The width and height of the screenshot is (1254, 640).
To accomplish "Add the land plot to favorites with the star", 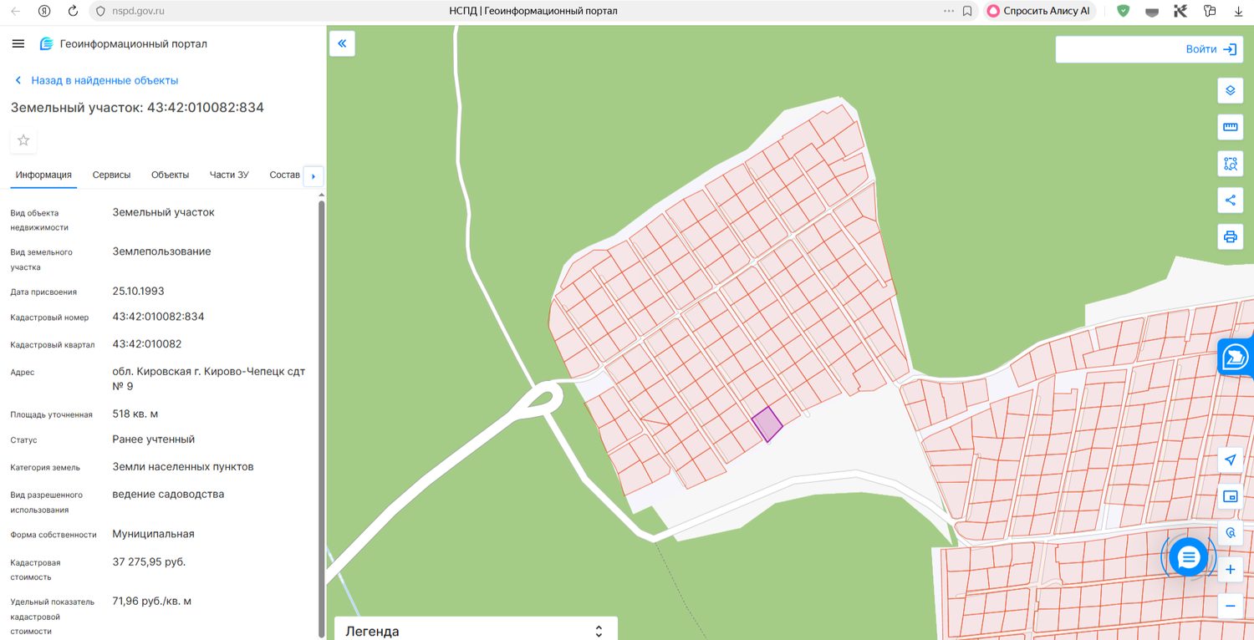I will [23, 140].
